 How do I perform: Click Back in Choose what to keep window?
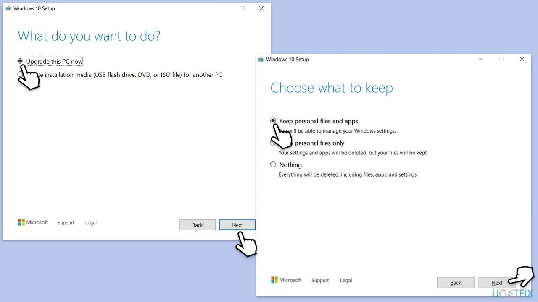tap(456, 283)
